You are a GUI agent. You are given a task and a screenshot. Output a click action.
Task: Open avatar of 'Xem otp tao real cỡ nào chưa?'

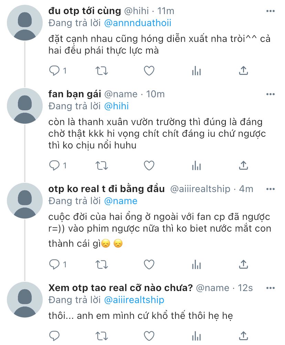[x=25, y=300]
